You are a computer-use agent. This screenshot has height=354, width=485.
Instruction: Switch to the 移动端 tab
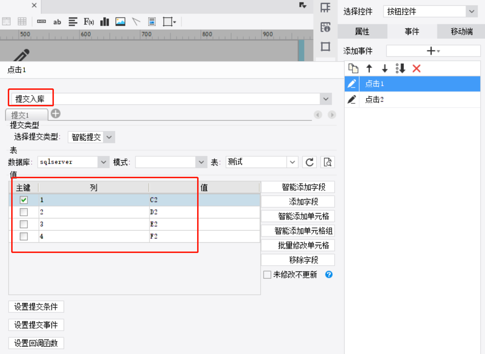click(461, 31)
